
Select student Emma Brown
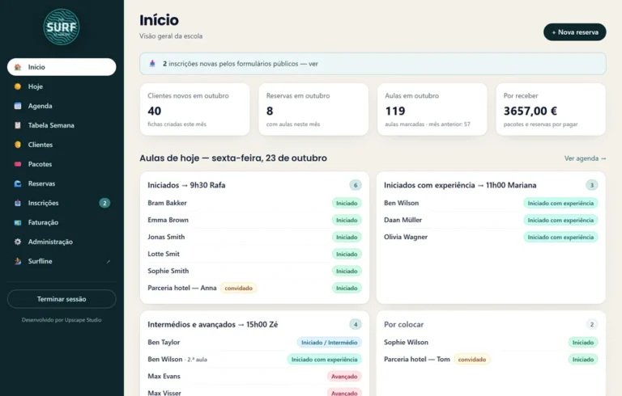point(168,220)
